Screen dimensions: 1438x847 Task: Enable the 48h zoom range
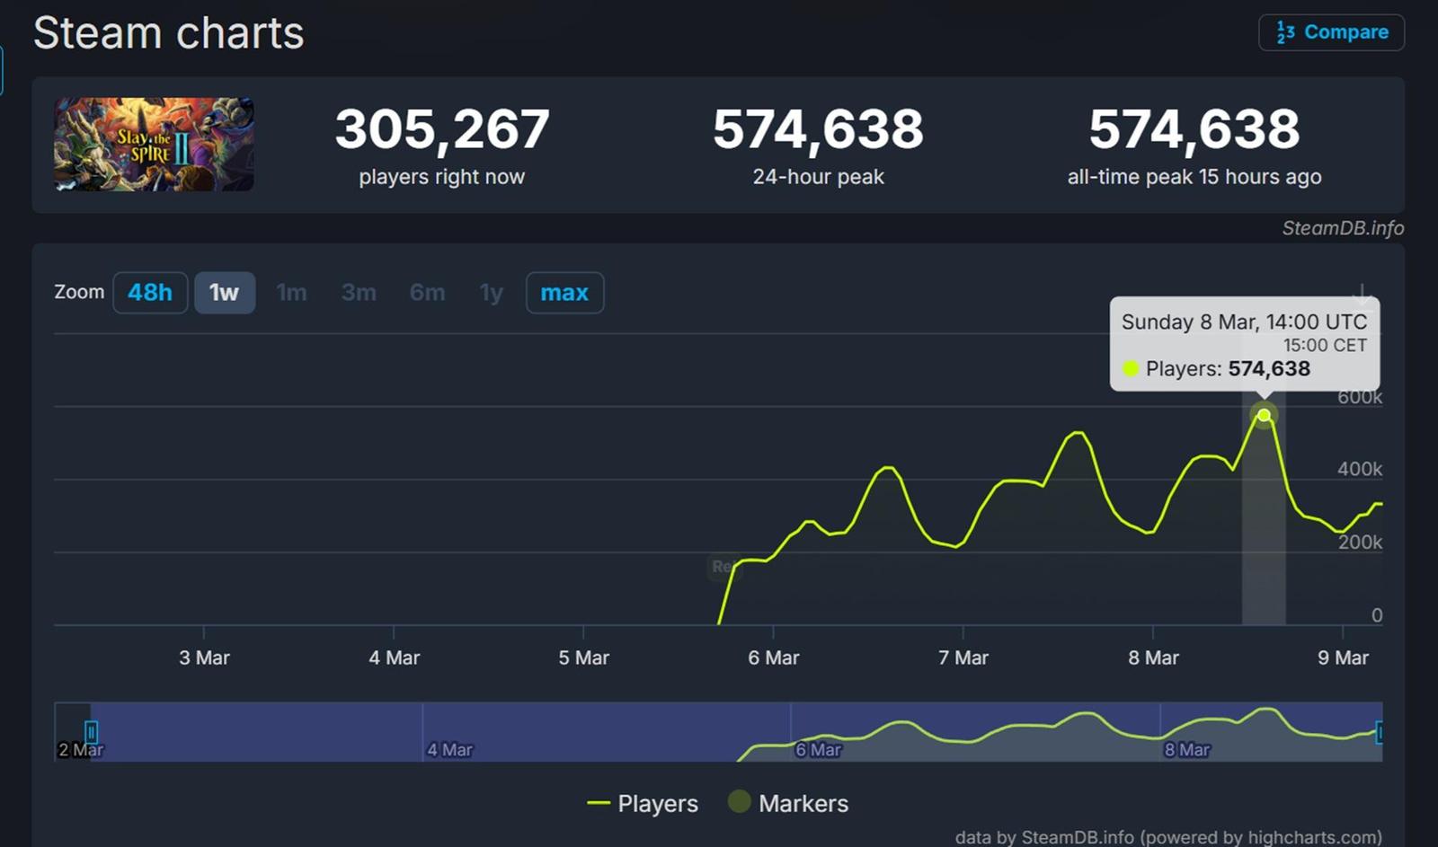coord(149,292)
